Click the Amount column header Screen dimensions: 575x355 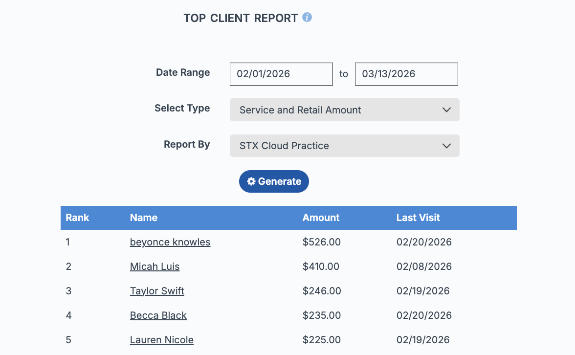pos(321,218)
